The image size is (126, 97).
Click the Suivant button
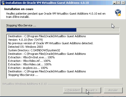[x=91, y=90]
